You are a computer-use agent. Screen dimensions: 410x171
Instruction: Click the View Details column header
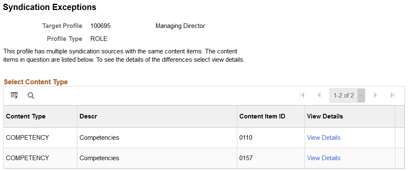(x=325, y=116)
